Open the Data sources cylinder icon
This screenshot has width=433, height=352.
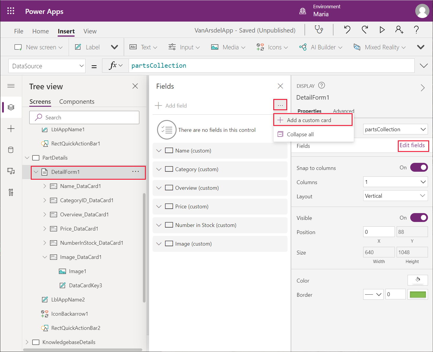(11, 150)
